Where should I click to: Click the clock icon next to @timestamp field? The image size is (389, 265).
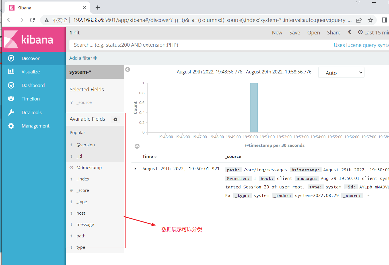coord(71,168)
